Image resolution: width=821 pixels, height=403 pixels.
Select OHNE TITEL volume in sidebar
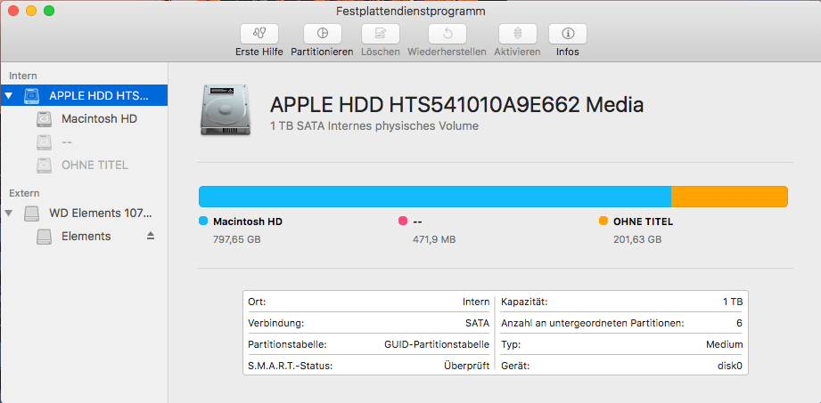click(84, 165)
